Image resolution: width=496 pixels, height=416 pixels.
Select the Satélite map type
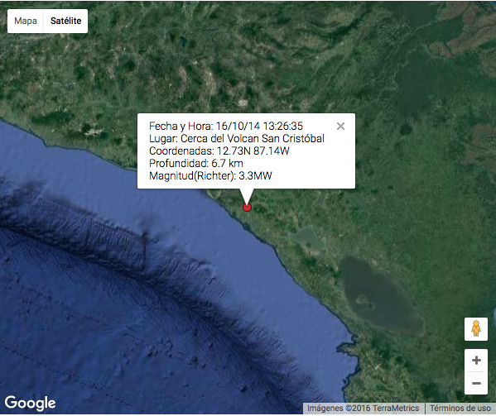click(x=65, y=21)
